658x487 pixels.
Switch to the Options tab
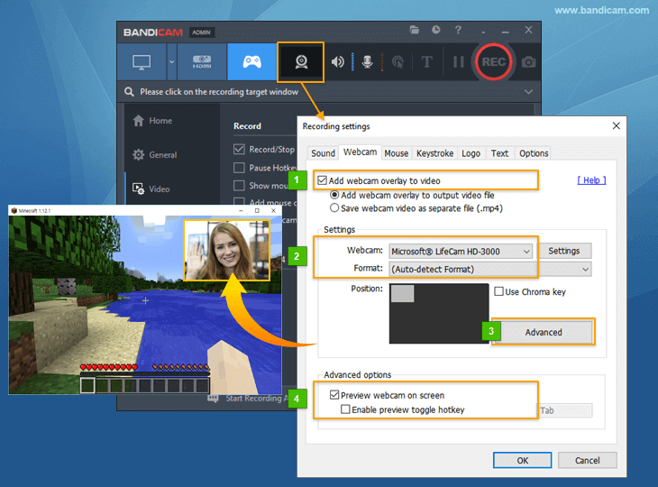tap(534, 153)
